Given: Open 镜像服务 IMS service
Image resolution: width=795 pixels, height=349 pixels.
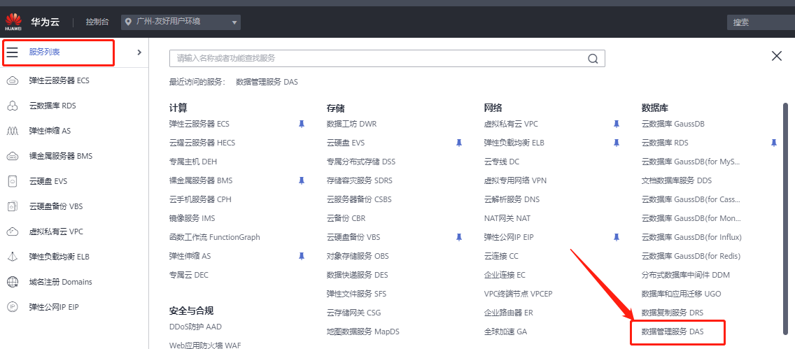Looking at the screenshot, I should point(192,218).
